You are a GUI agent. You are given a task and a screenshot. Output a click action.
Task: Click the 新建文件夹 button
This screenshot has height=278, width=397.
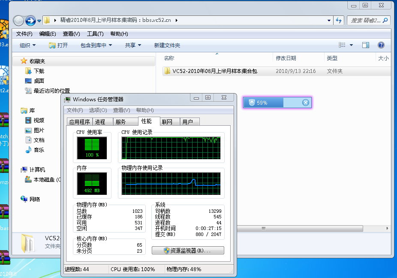(x=167, y=45)
